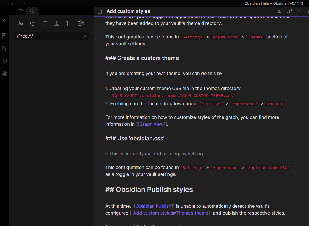Click the legacy setting blockquote line
Viewport: 309px width, 226px height.
click(x=155, y=154)
